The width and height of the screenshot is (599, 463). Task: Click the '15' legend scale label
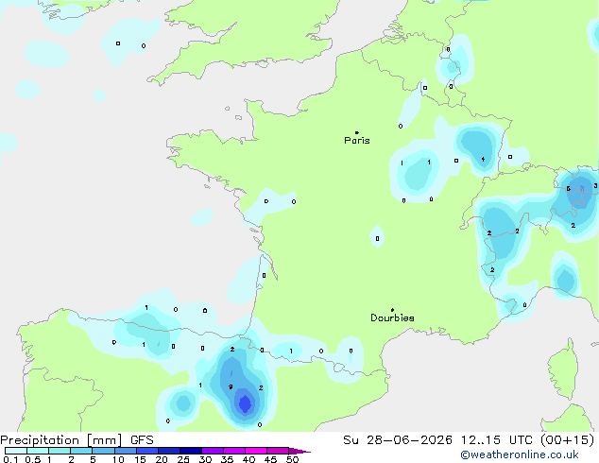click(140, 459)
